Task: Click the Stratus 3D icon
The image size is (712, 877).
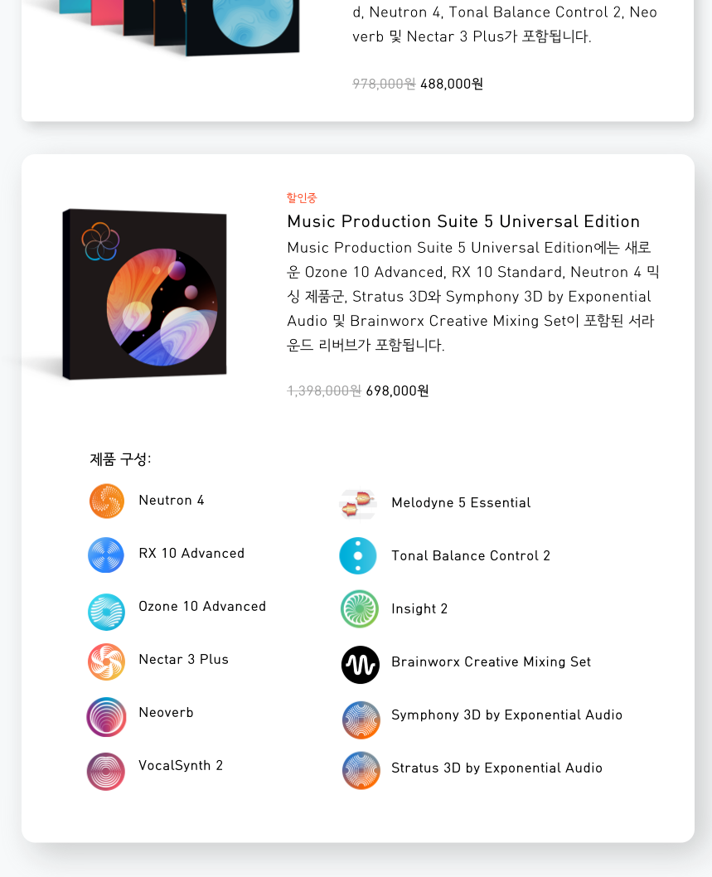Action: [361, 770]
